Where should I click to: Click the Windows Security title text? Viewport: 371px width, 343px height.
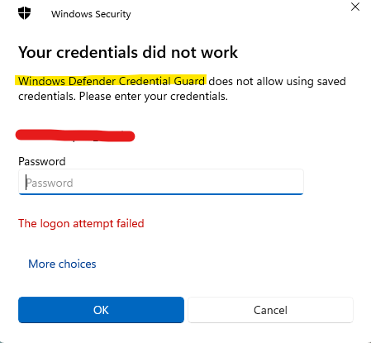(x=91, y=14)
